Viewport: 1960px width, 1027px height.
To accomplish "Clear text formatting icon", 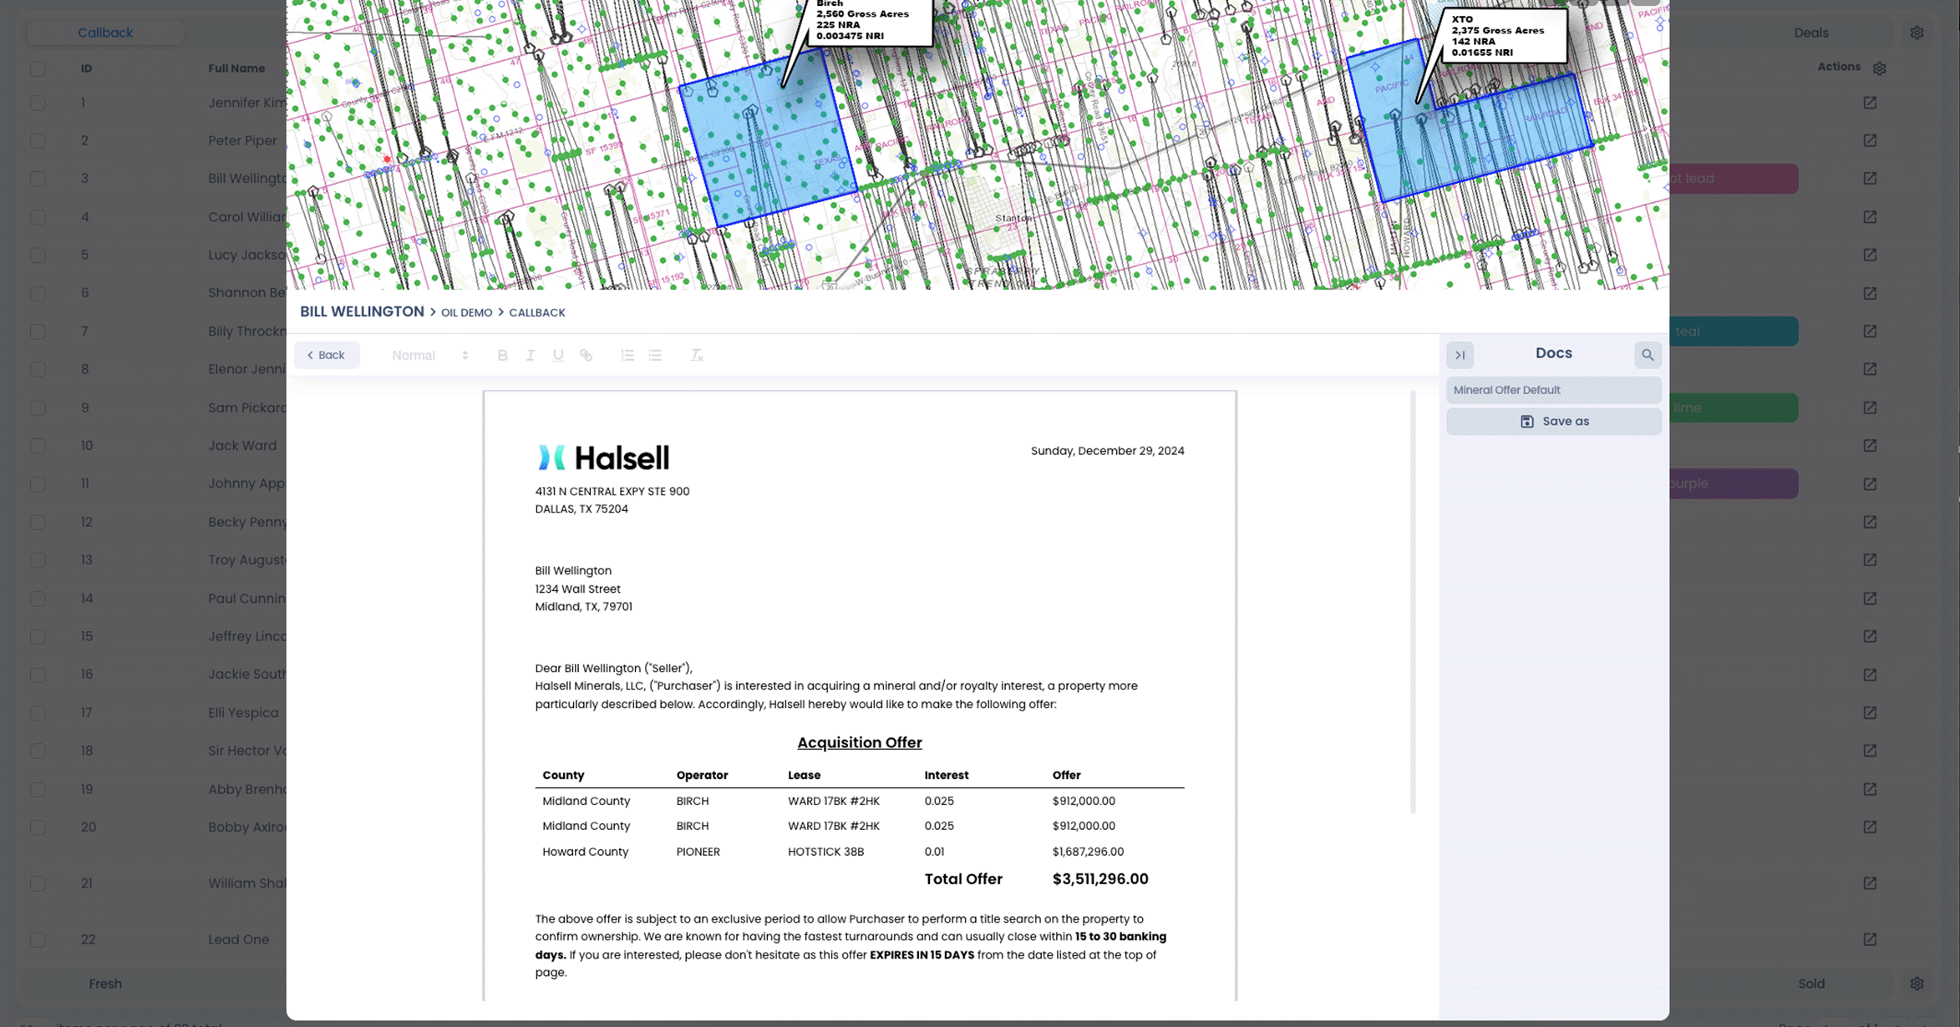I will click(696, 355).
